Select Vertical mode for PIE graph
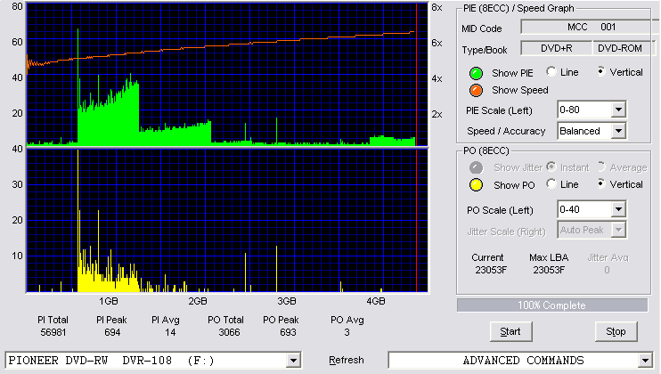661x374 pixels. click(x=601, y=71)
